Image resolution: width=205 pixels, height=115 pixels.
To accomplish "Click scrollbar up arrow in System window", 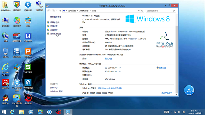I will [x=177, y=15].
